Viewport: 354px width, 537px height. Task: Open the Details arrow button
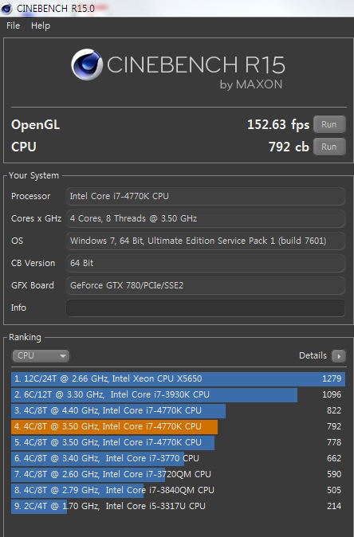click(339, 356)
